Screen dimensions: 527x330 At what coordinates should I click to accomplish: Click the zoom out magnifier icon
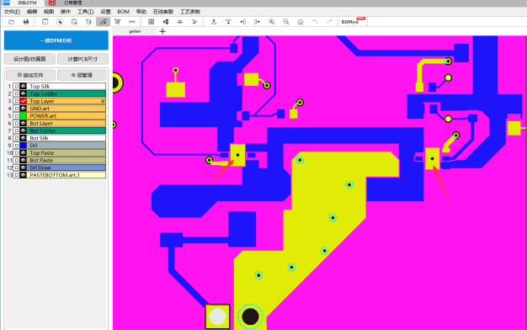(x=285, y=22)
